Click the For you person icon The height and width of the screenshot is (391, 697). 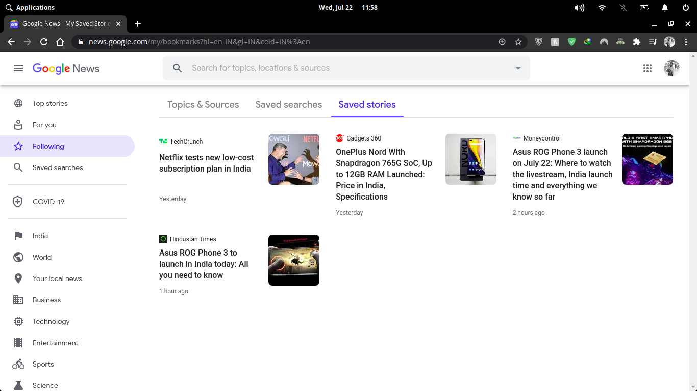(x=18, y=125)
